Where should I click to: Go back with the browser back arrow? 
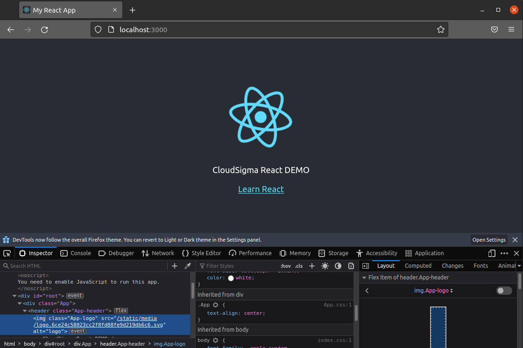tap(11, 30)
